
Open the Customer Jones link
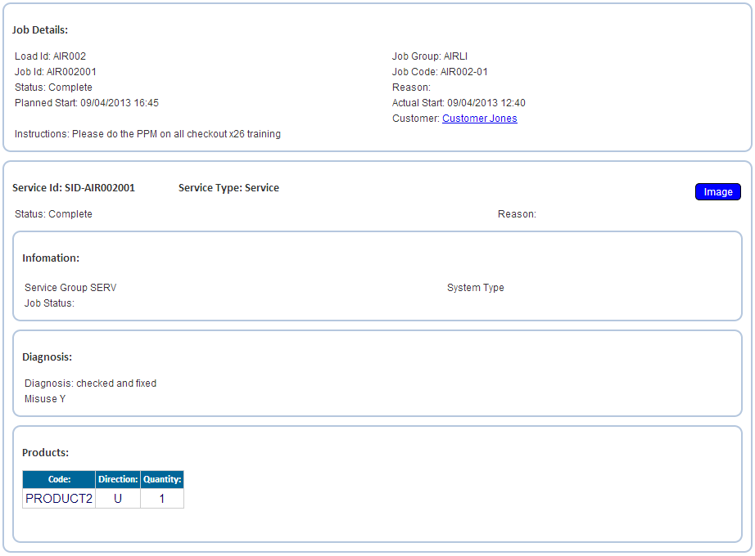(480, 119)
